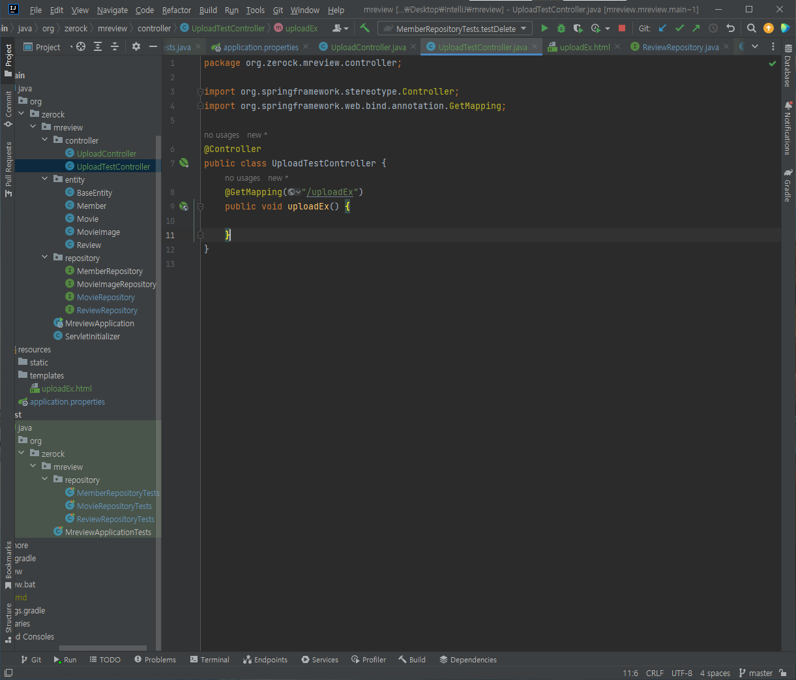The width and height of the screenshot is (796, 680).
Task: Open the Refactor menu
Action: pos(177,10)
